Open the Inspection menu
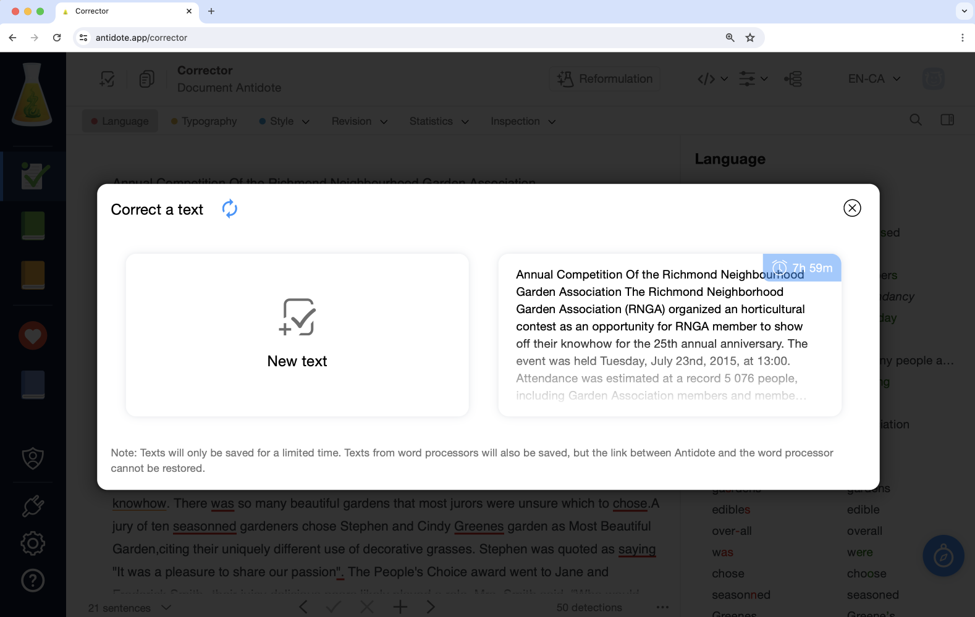This screenshot has height=617, width=975. 523,122
